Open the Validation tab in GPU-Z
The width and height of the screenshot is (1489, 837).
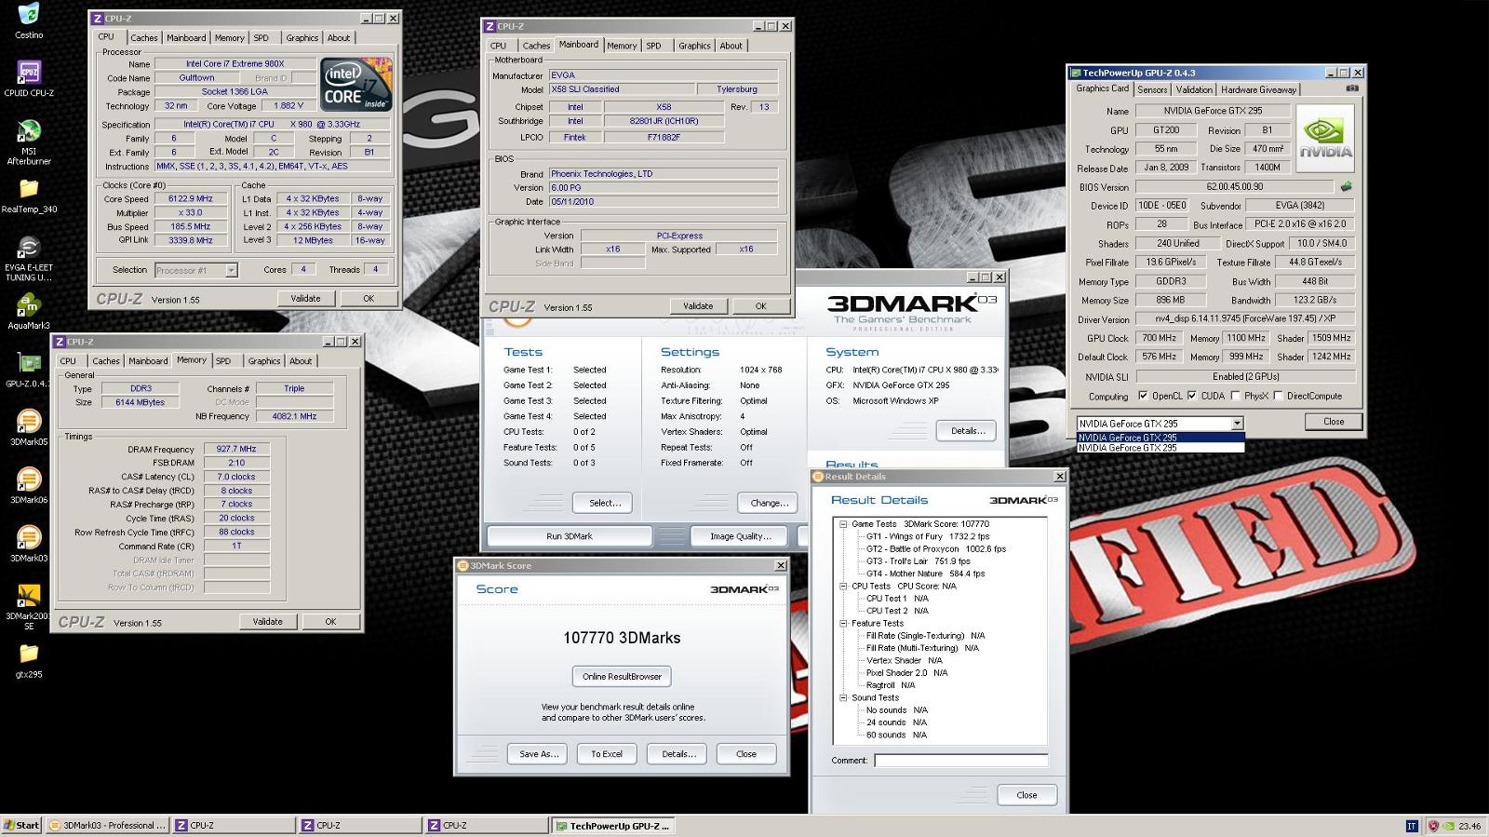[x=1194, y=89]
